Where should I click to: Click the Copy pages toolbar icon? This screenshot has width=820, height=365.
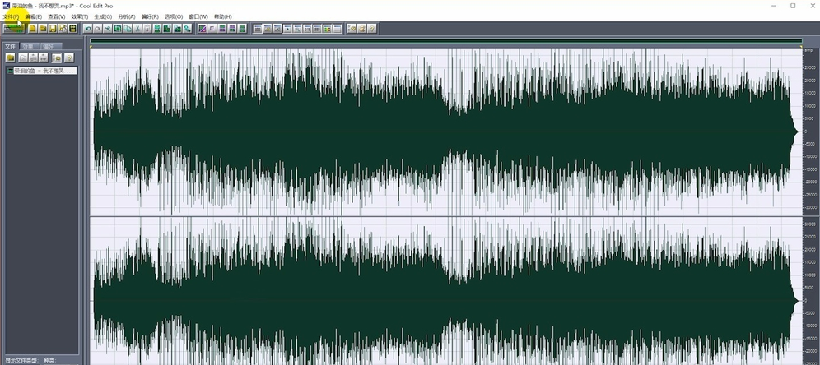(127, 29)
